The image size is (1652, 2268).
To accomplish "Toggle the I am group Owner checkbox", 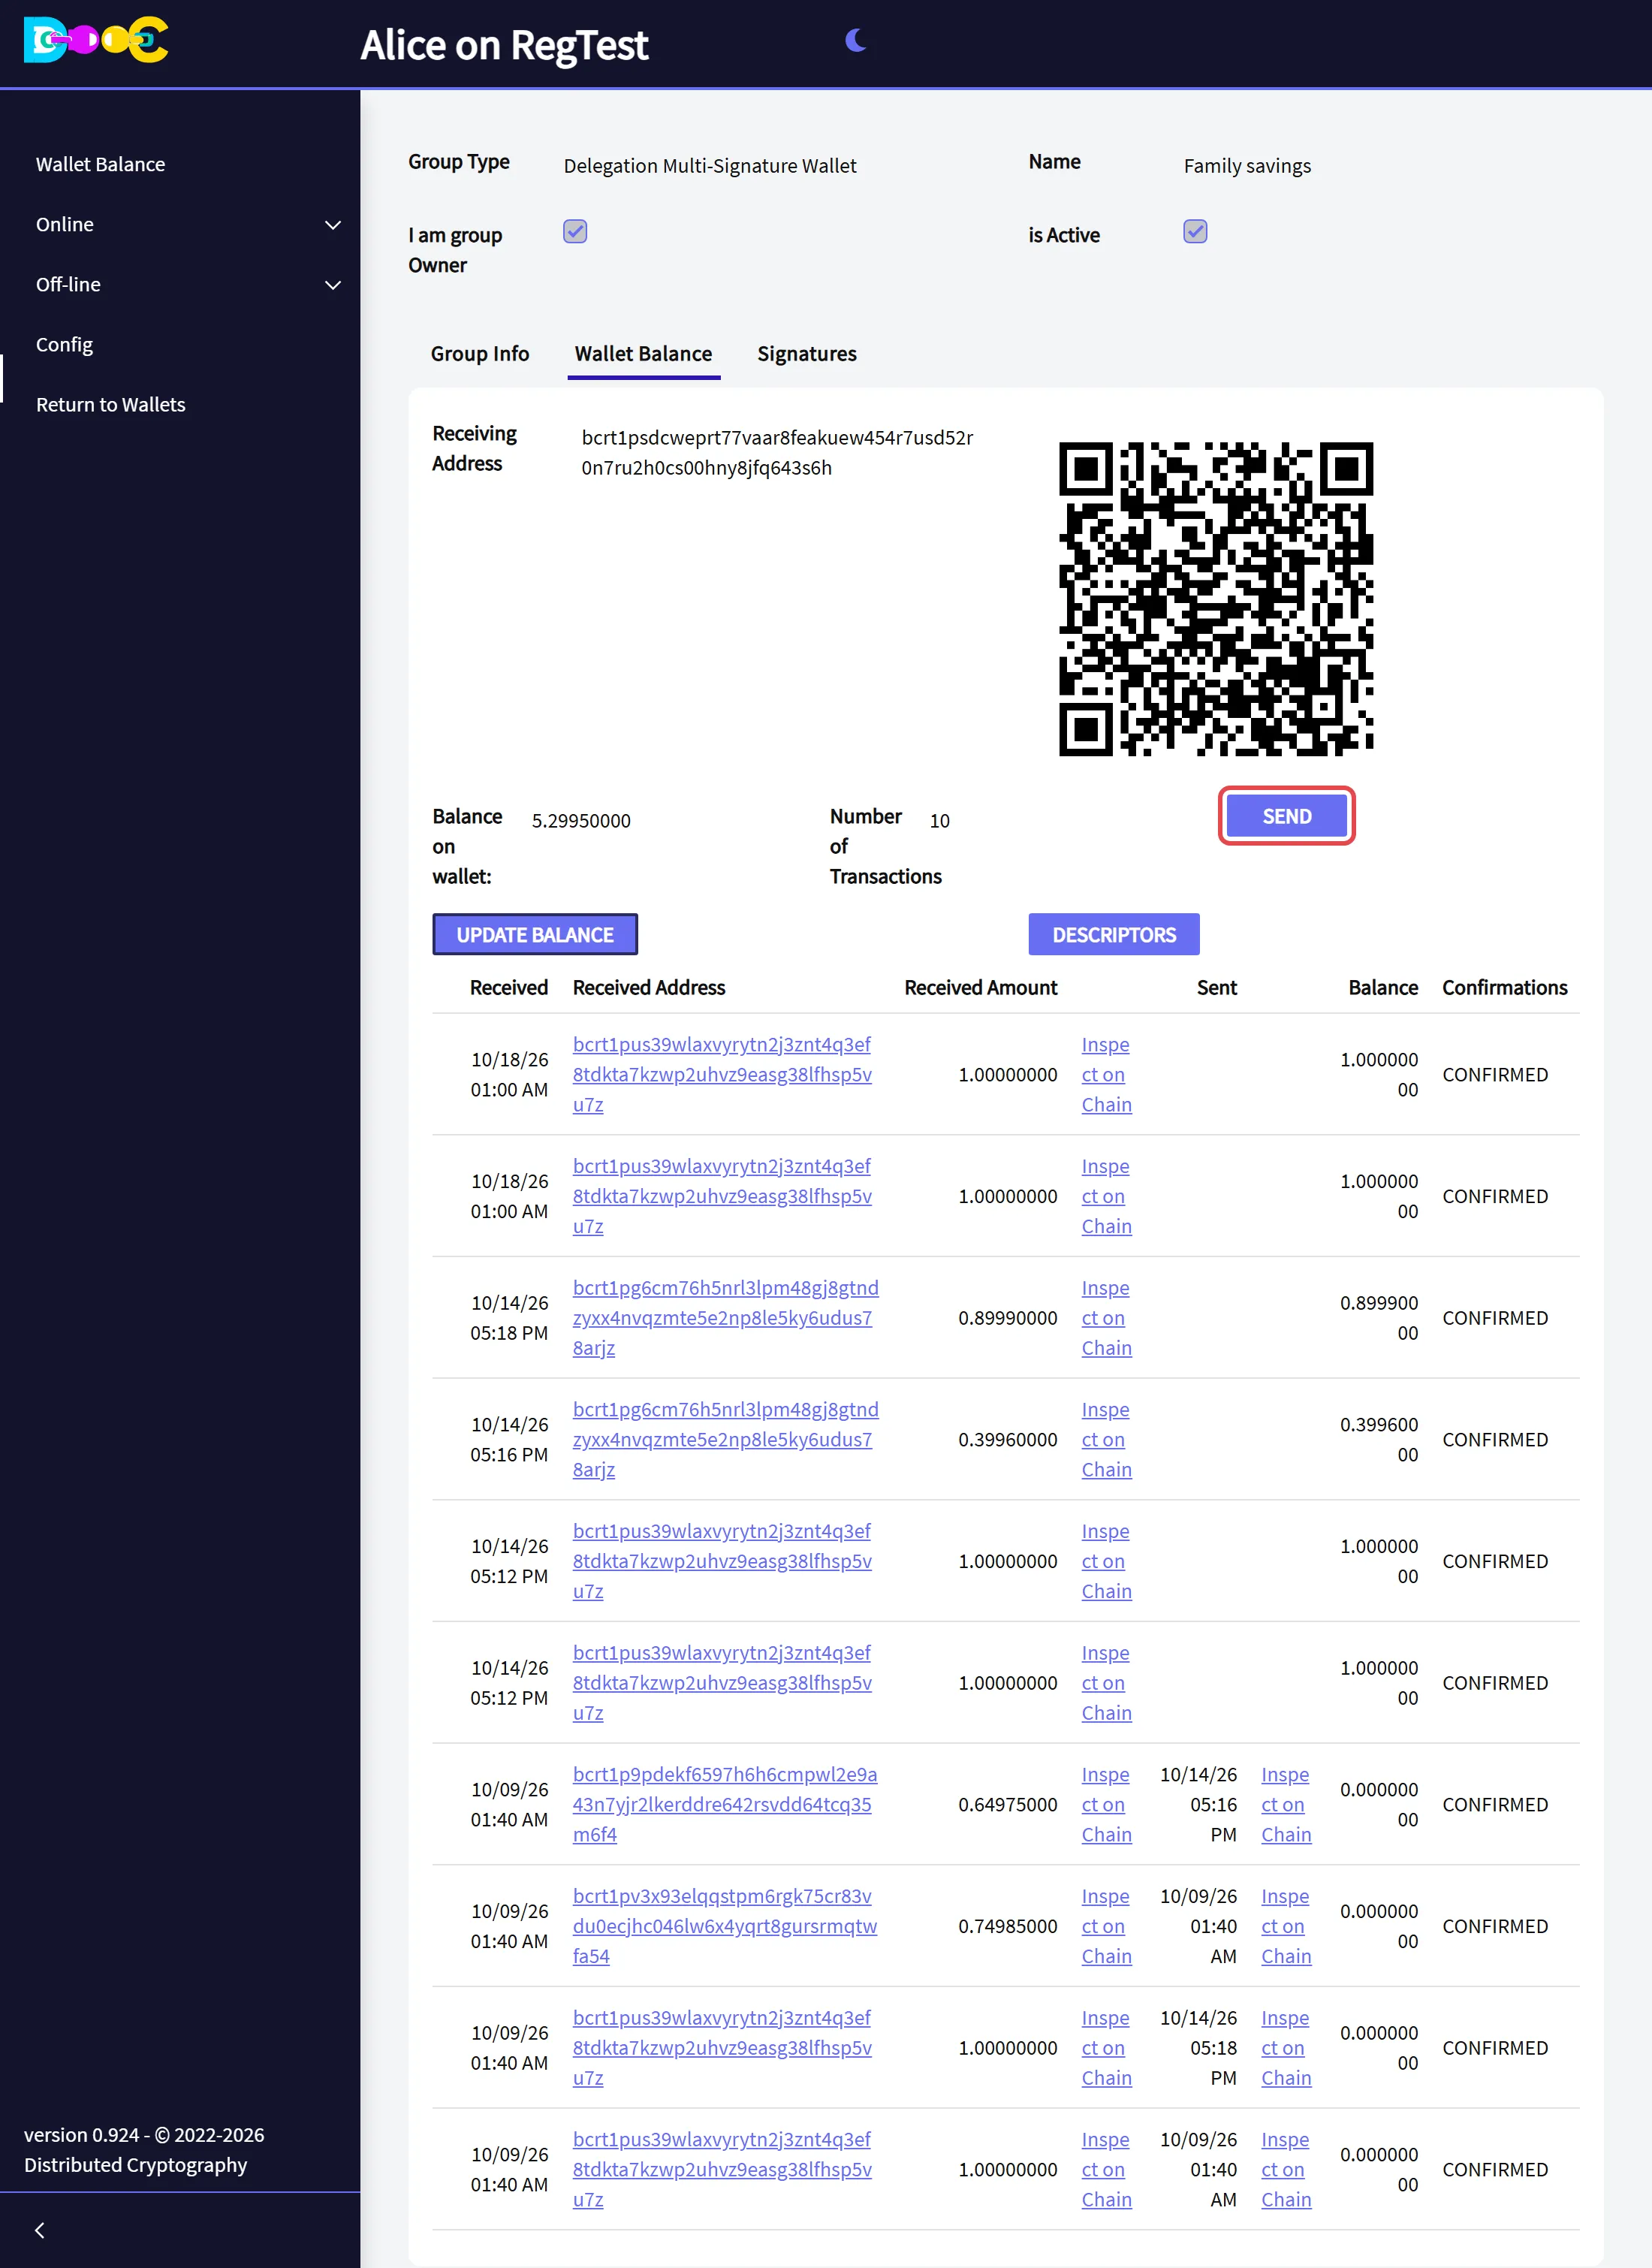I will click(575, 232).
